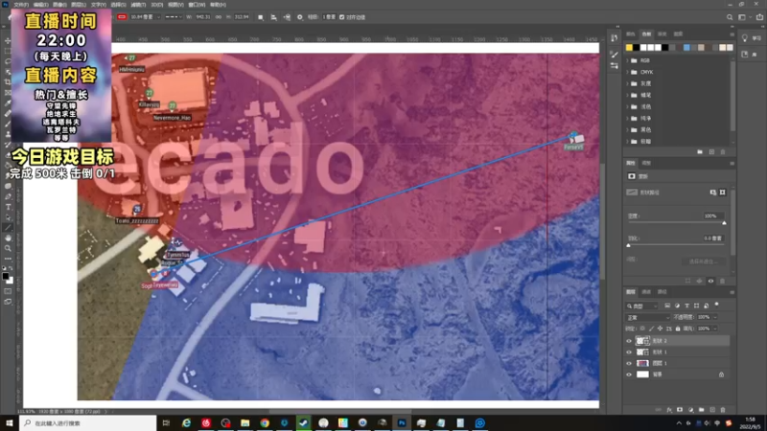Create new swatch group folder icon
This screenshot has height=431, width=767.
(x=700, y=152)
